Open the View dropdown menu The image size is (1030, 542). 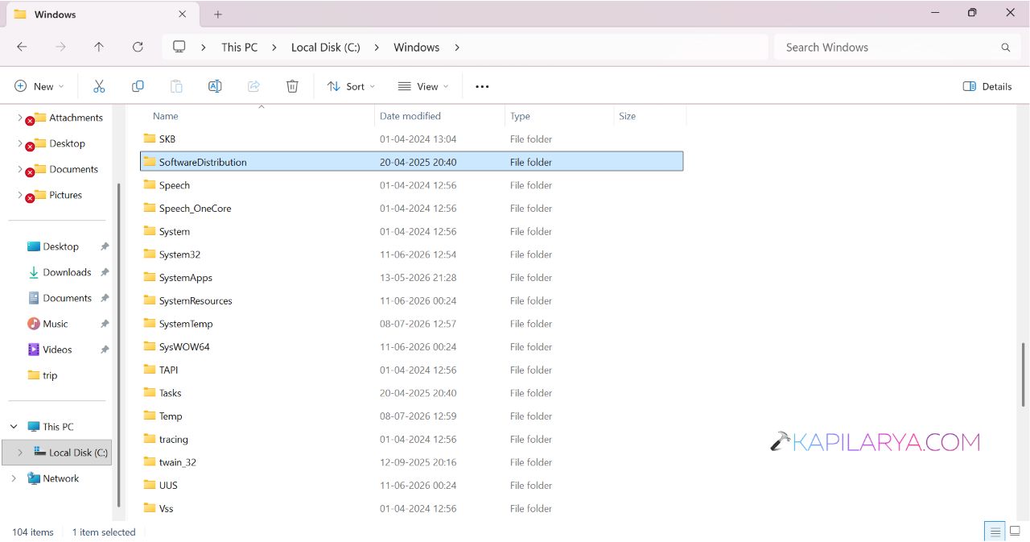423,86
